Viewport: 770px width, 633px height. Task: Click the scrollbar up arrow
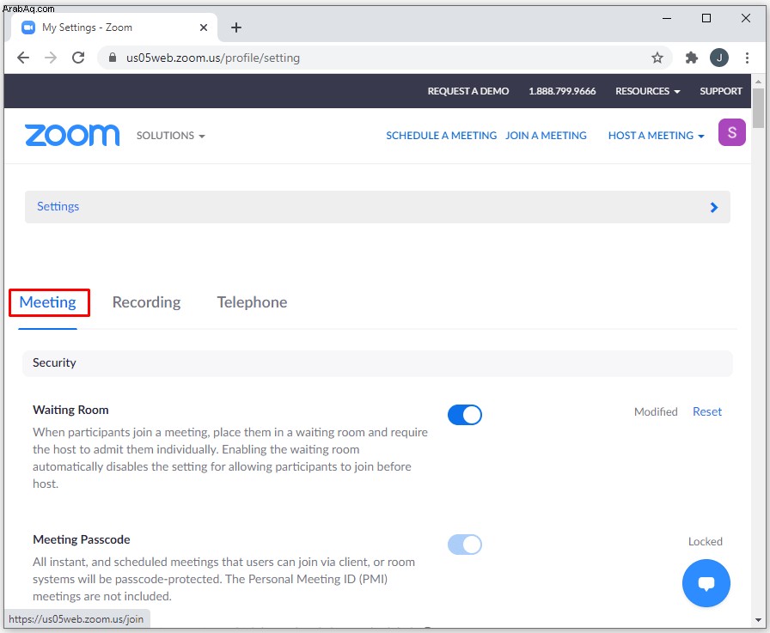[x=758, y=81]
